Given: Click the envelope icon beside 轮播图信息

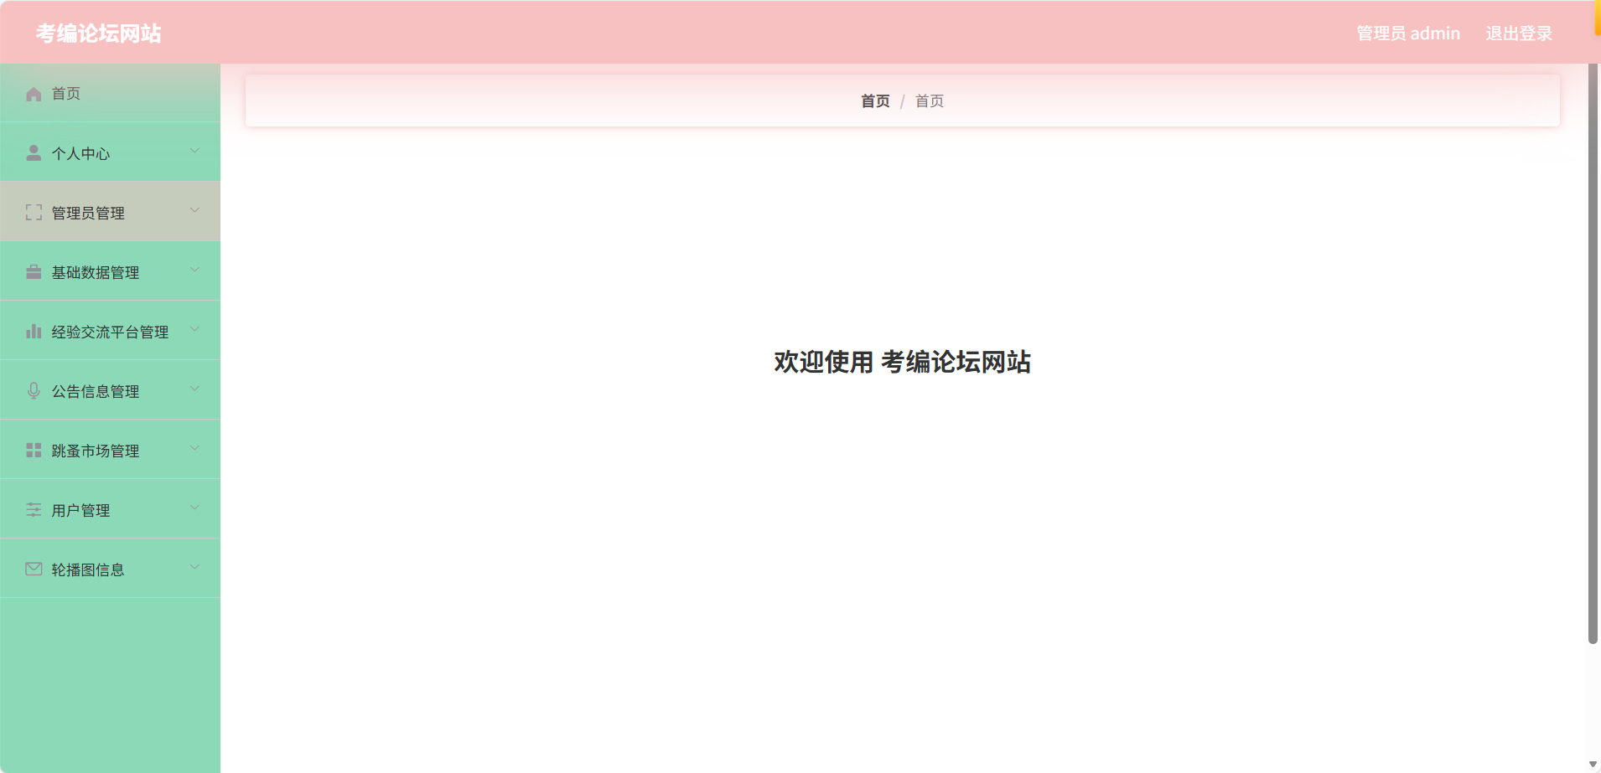Looking at the screenshot, I should (34, 569).
